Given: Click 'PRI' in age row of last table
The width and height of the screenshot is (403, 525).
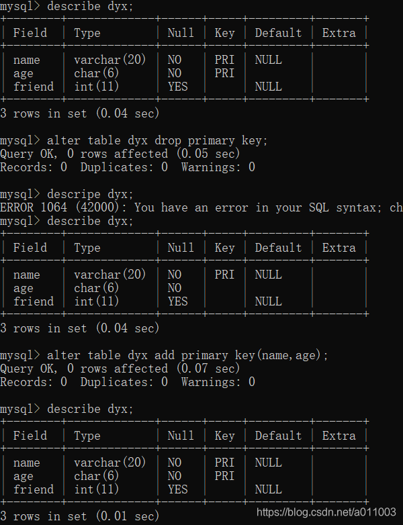Looking at the screenshot, I should pyautogui.click(x=224, y=476).
